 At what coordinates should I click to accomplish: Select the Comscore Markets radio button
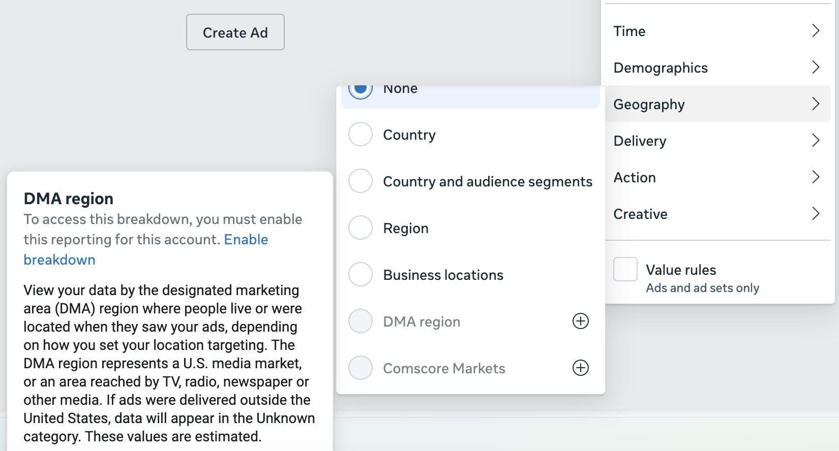(361, 368)
